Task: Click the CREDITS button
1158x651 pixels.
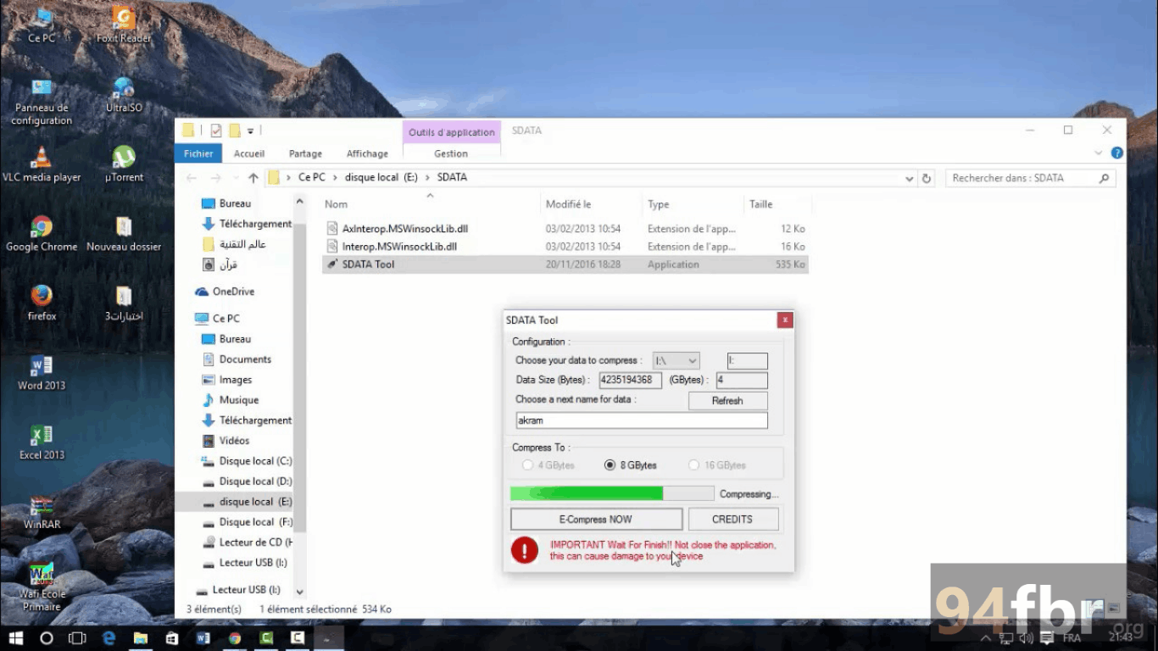Action: tap(732, 520)
